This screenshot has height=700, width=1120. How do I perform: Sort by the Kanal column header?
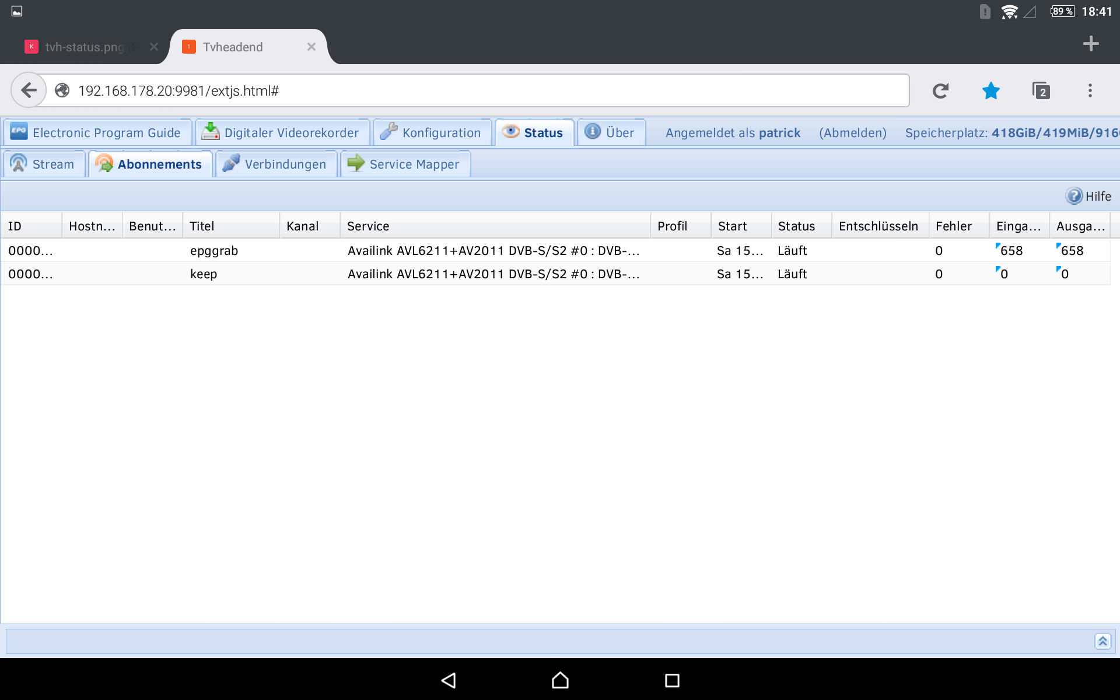click(x=310, y=226)
